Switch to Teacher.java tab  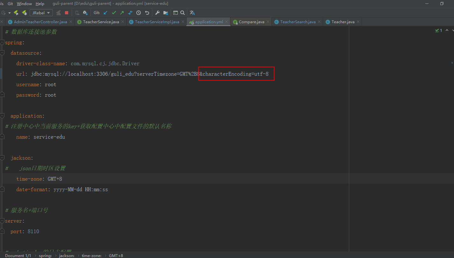point(343,22)
